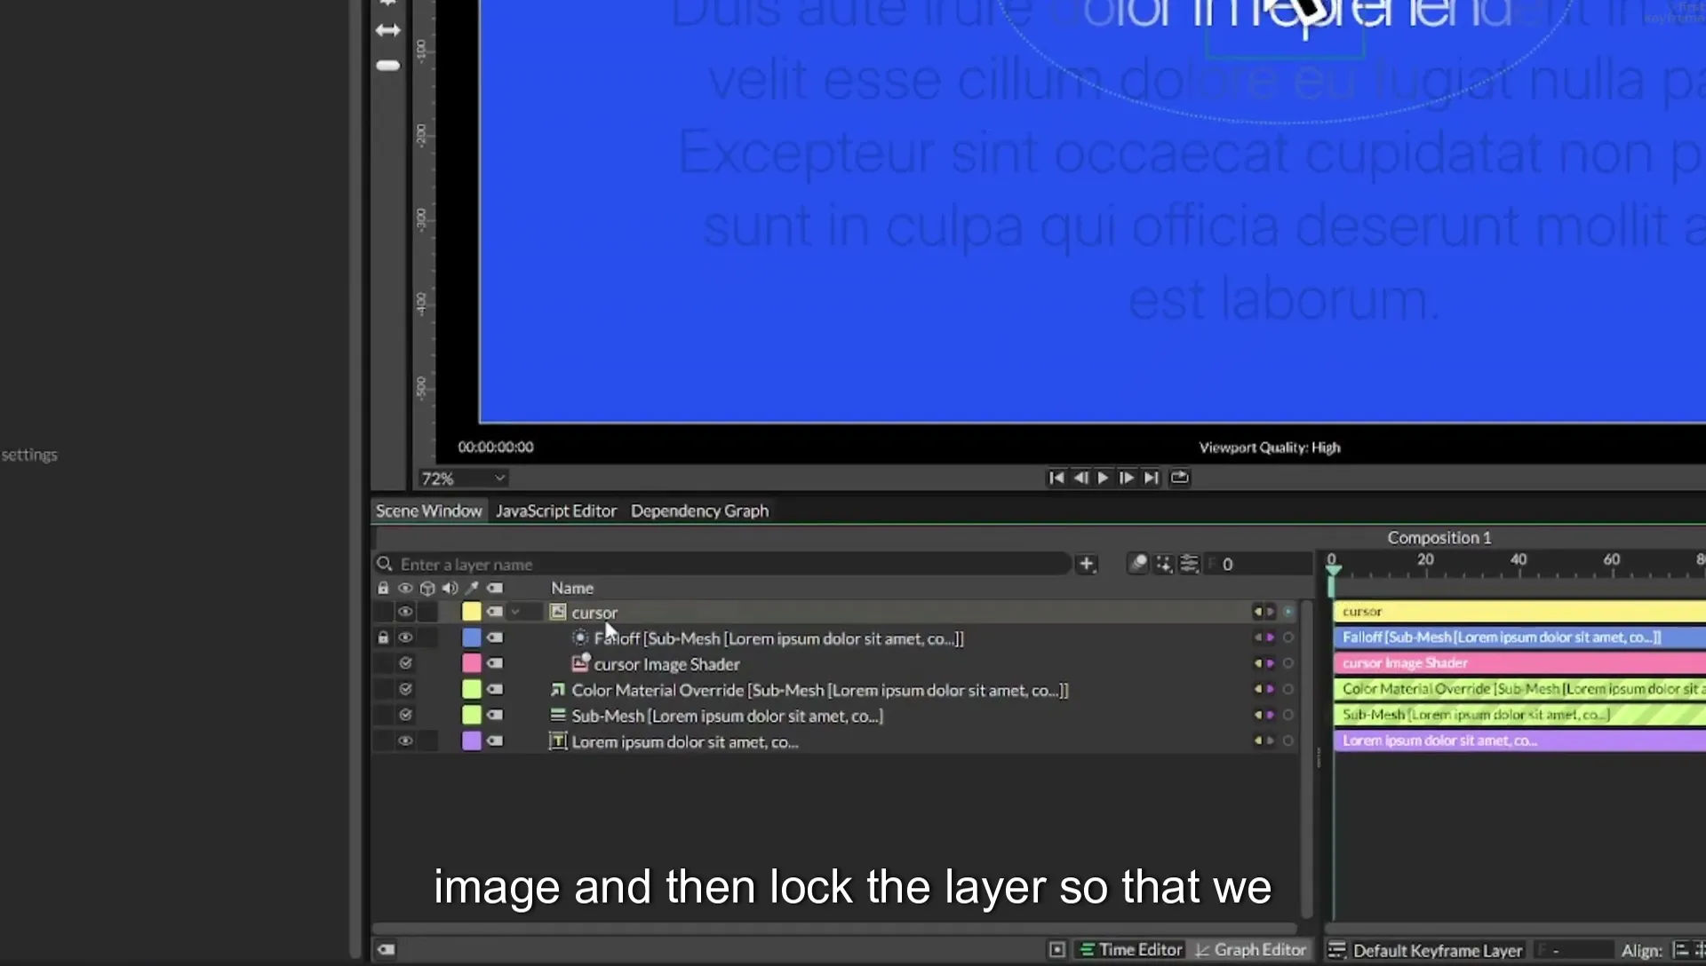Image resolution: width=1706 pixels, height=966 pixels.
Task: Play the composition
Action: 1104,478
